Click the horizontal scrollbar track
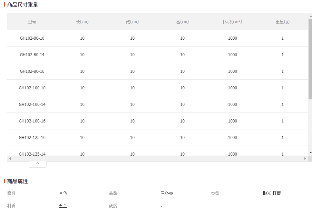 tap(157, 158)
